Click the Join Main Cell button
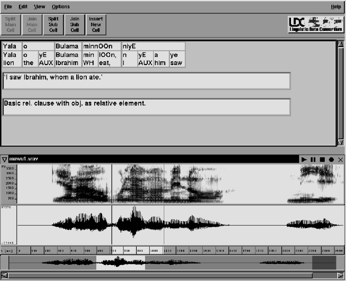346x281 pixels. (32, 25)
